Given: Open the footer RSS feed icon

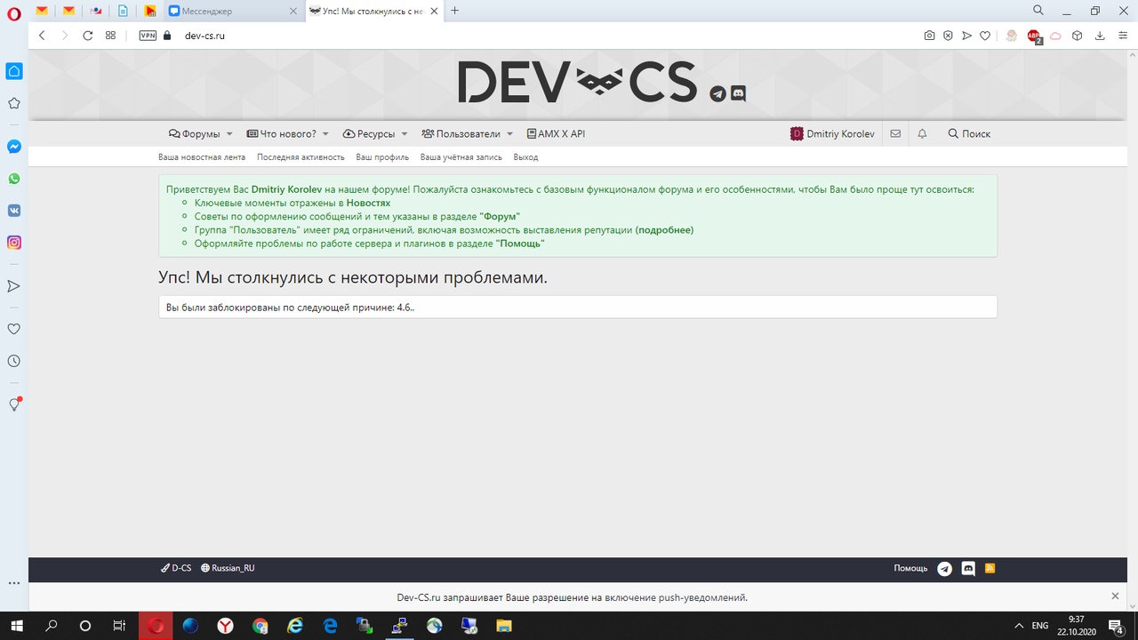Looking at the screenshot, I should coord(990,568).
